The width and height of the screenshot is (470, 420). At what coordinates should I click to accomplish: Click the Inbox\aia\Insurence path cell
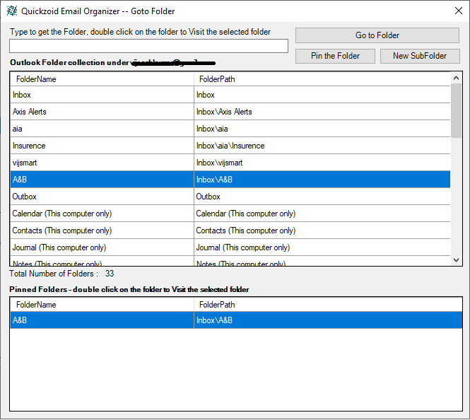tap(322, 146)
